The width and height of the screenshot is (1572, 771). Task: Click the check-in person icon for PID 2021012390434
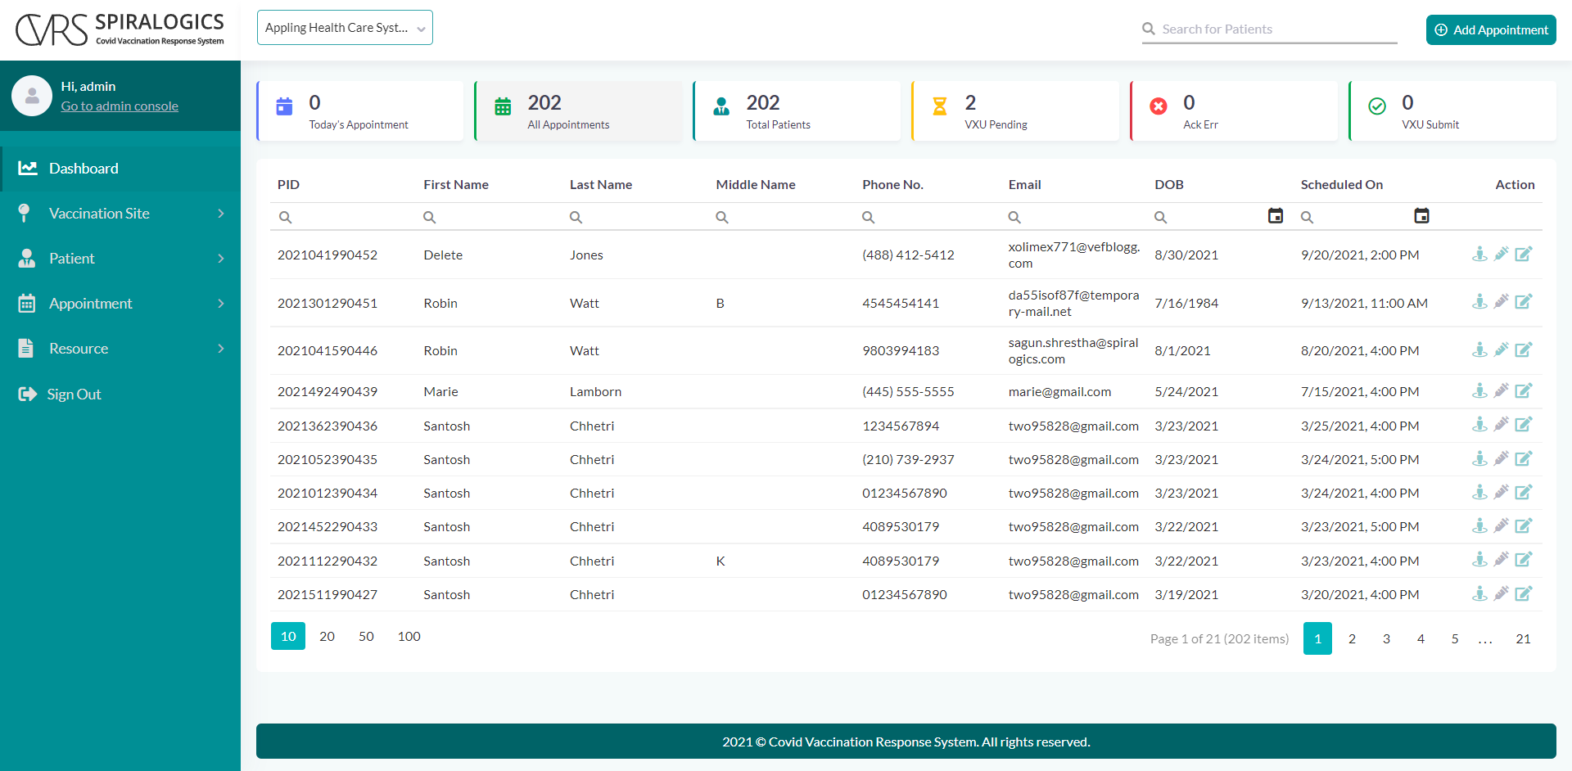tap(1479, 492)
